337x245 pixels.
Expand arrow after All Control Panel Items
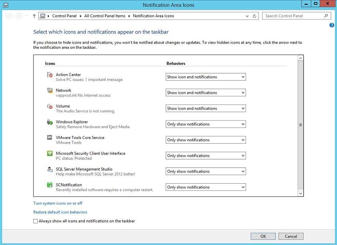[129, 16]
